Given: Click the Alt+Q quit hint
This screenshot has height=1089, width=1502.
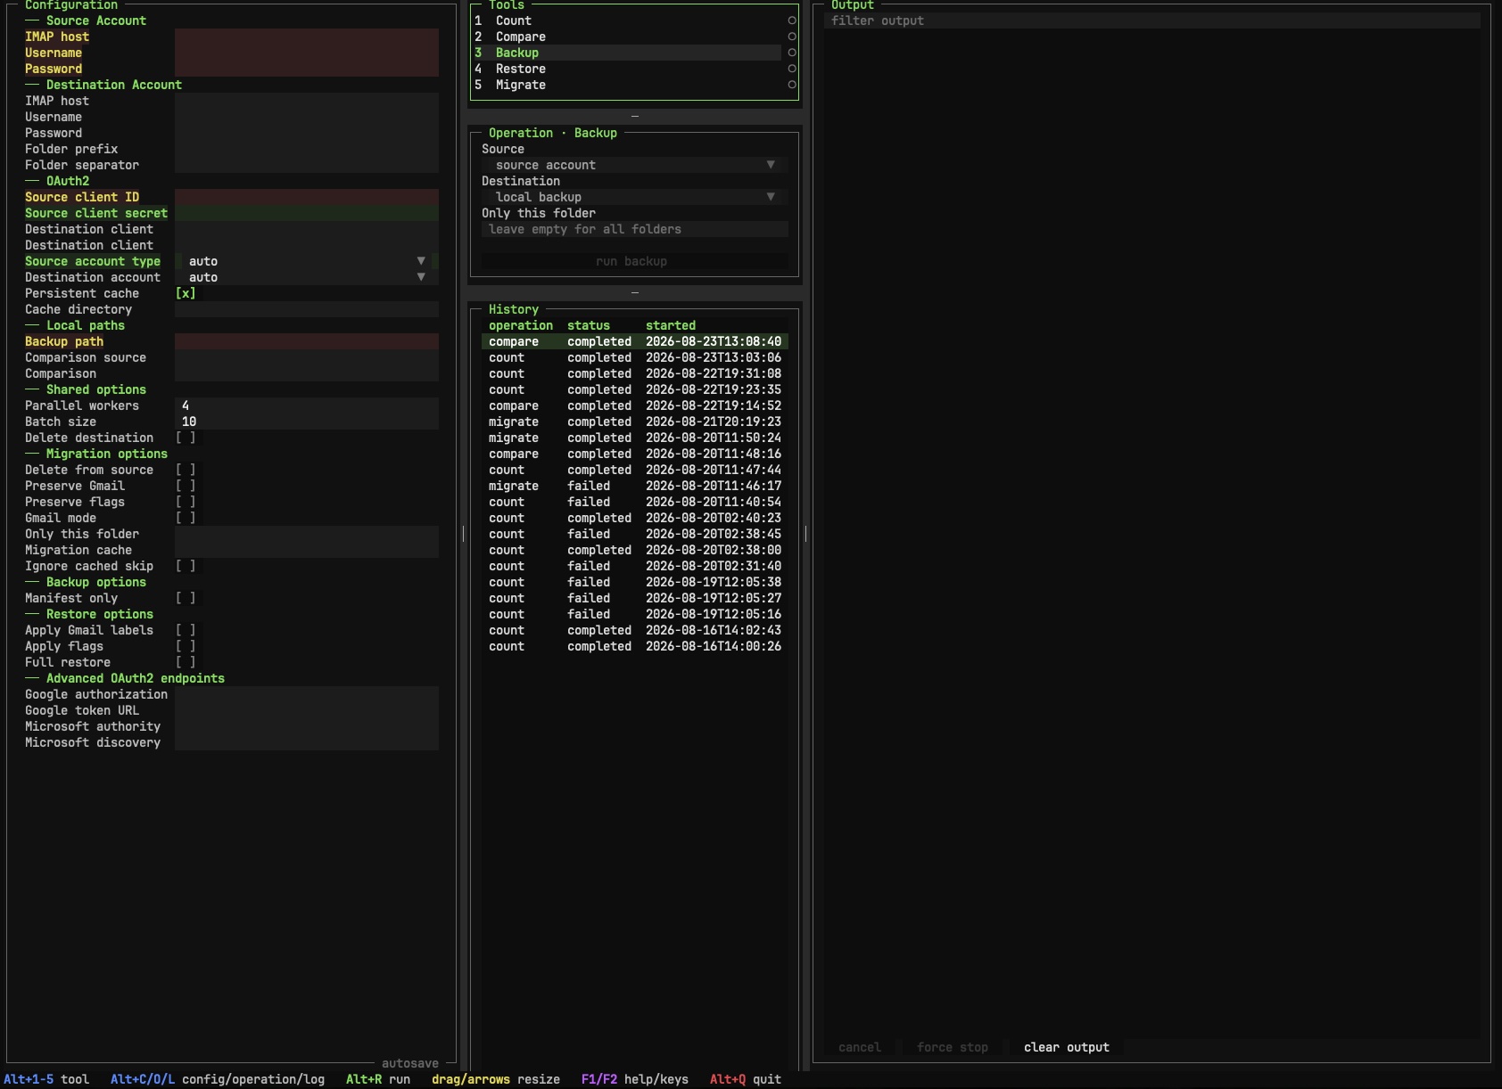Looking at the screenshot, I should point(746,1079).
